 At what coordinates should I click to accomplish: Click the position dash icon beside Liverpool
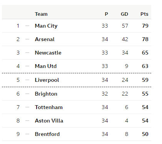point(27,80)
